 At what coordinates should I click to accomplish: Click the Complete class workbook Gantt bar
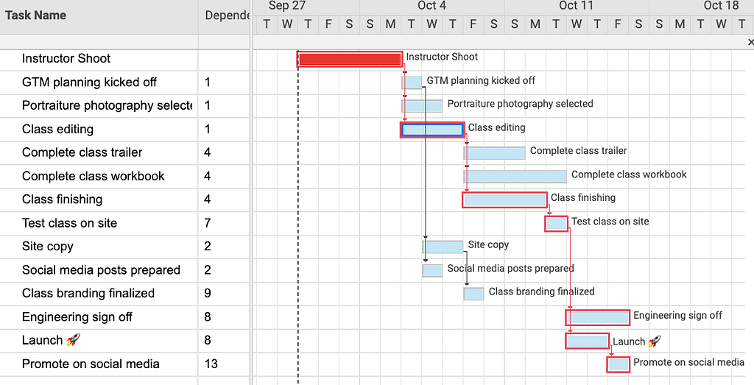point(515,177)
